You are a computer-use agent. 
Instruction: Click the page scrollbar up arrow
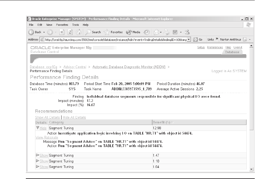(x=251, y=46)
